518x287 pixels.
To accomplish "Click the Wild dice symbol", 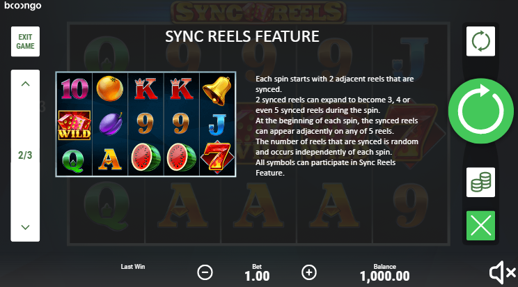I will [74, 125].
